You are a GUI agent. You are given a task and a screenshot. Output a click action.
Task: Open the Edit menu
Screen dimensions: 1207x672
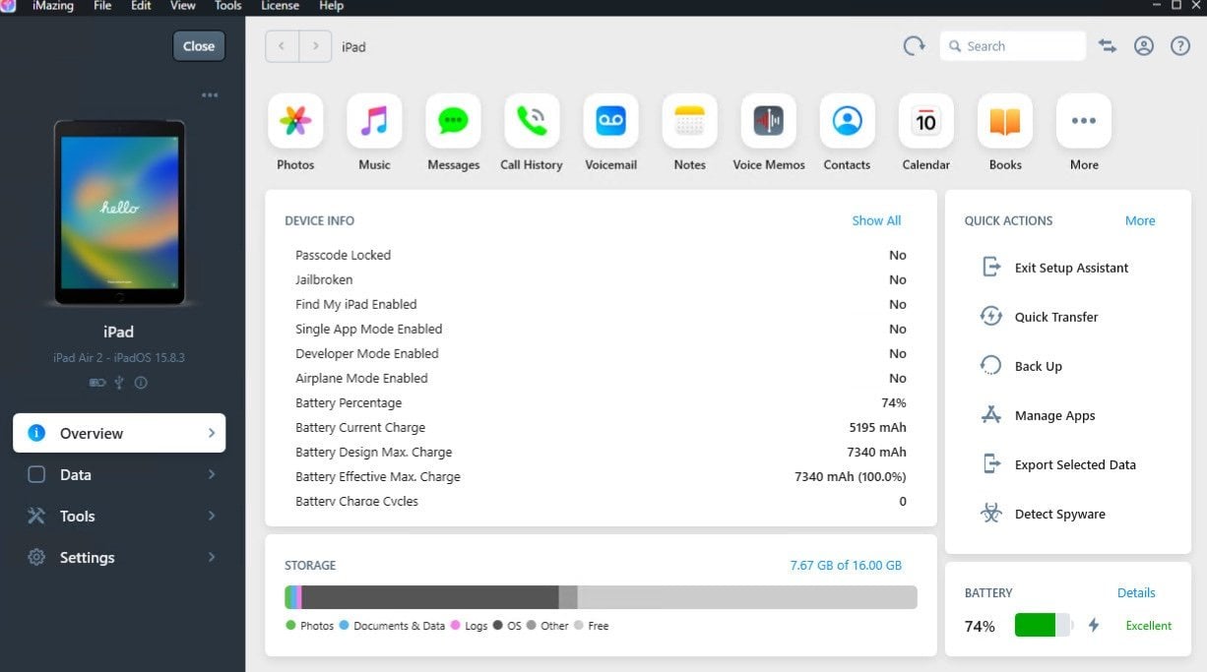click(x=141, y=6)
